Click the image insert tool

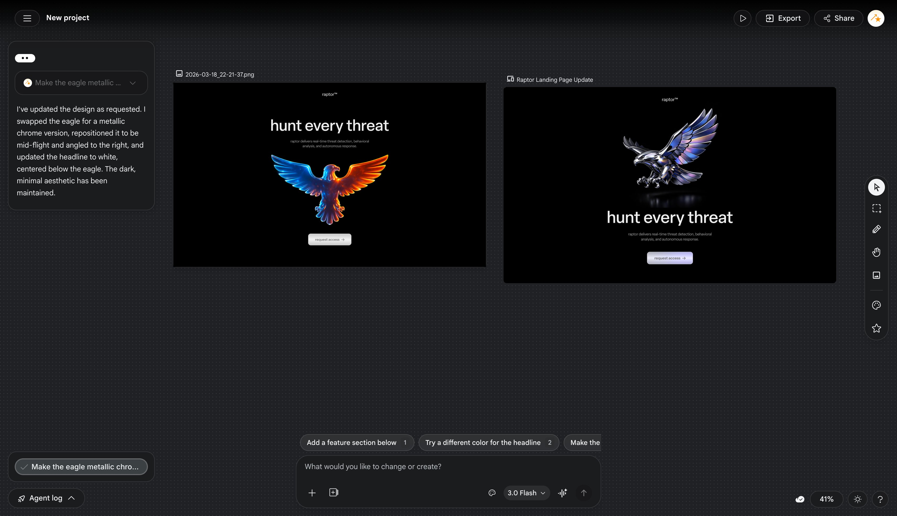876,275
